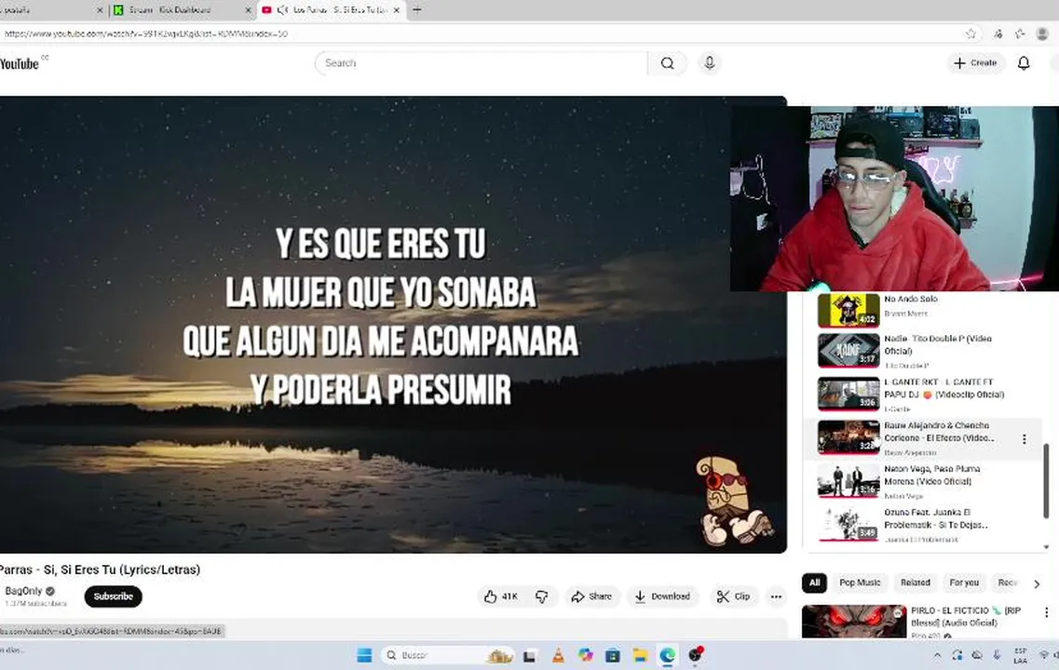This screenshot has width=1059, height=670.
Task: Open options for PIRLO - EL FICTICIO video
Action: pyautogui.click(x=1046, y=612)
